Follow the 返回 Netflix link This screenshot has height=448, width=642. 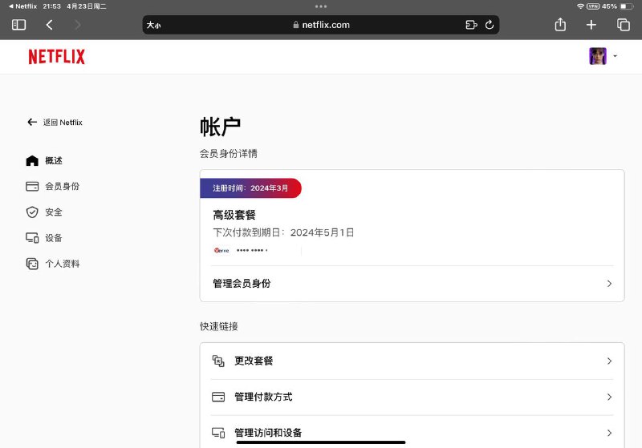pyautogui.click(x=63, y=123)
